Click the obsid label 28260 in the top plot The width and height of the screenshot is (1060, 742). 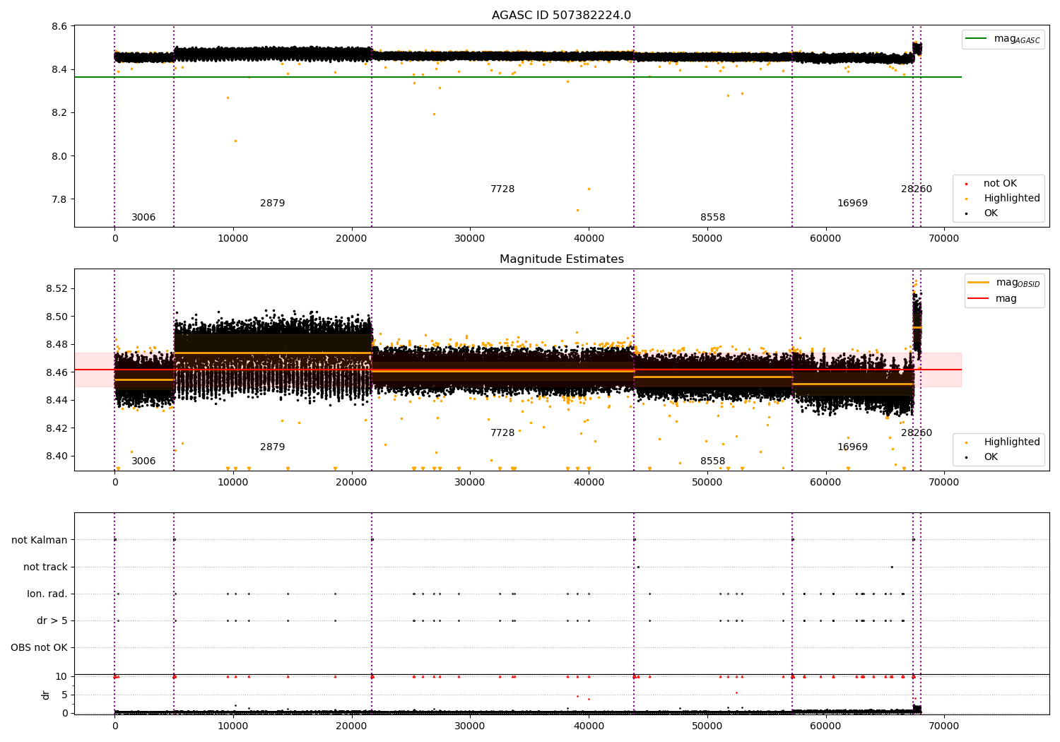coord(917,189)
